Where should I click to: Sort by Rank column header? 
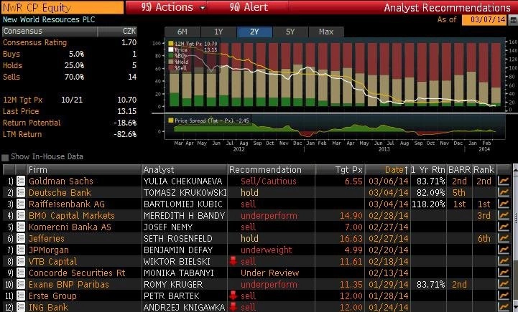[x=484, y=170]
